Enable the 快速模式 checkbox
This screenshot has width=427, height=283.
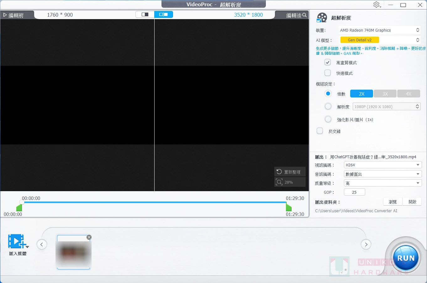click(327, 73)
